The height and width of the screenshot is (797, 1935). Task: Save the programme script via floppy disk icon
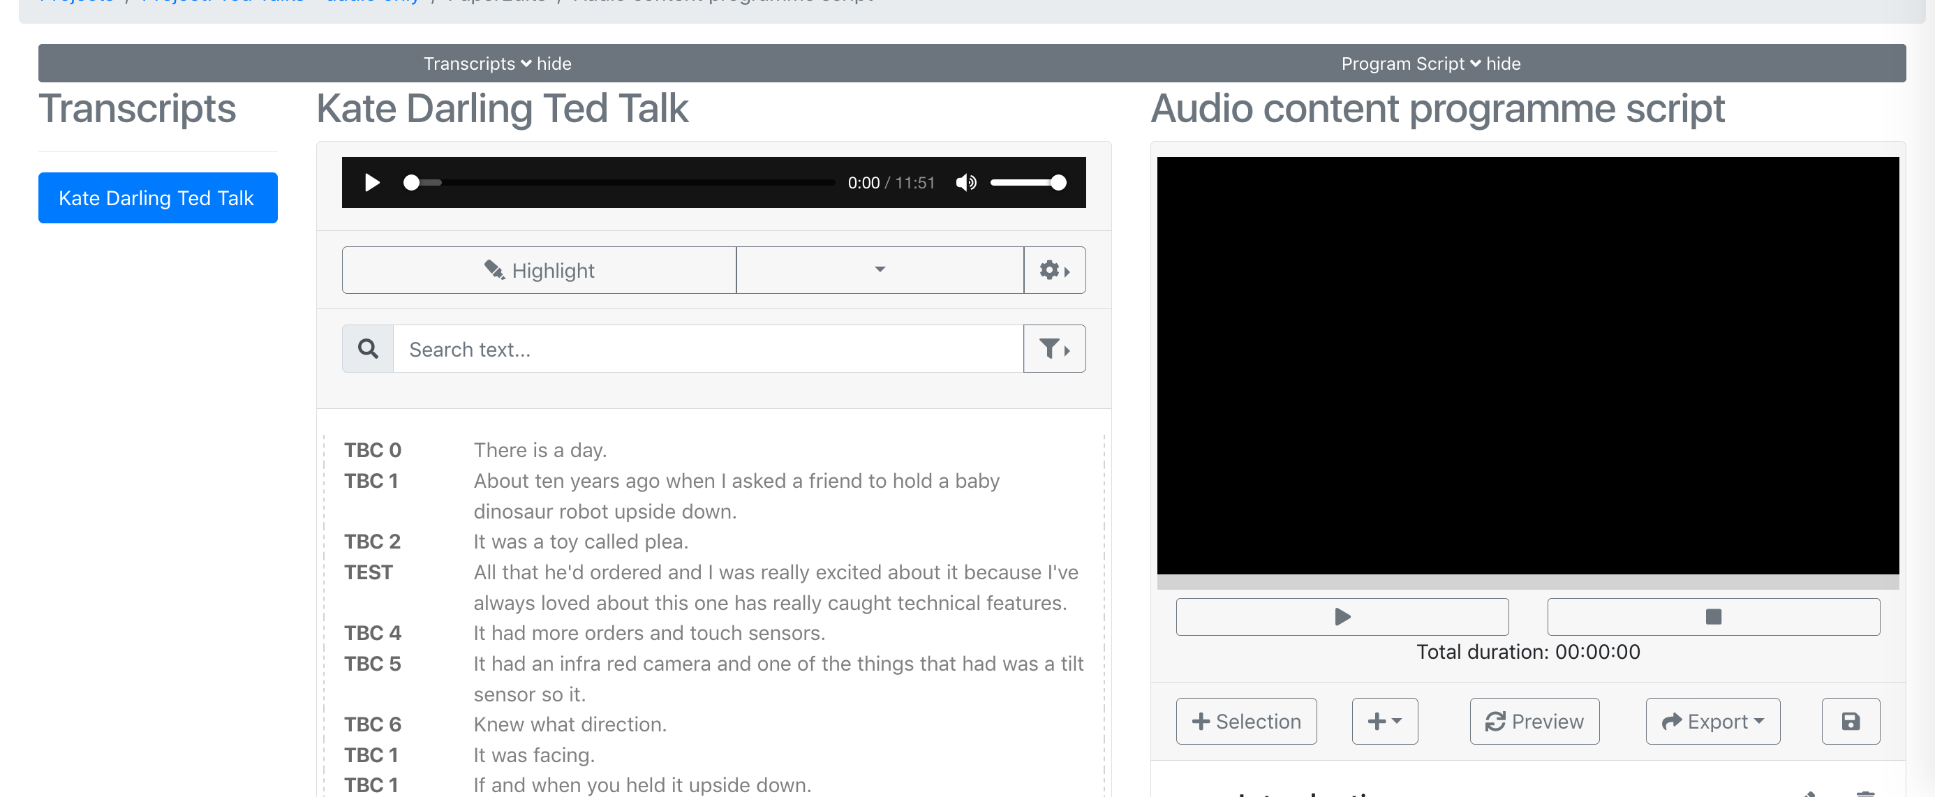(x=1851, y=721)
